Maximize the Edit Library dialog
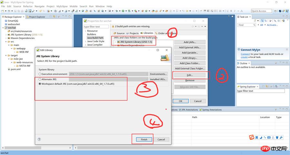The image size is (290, 155). point(158,50)
